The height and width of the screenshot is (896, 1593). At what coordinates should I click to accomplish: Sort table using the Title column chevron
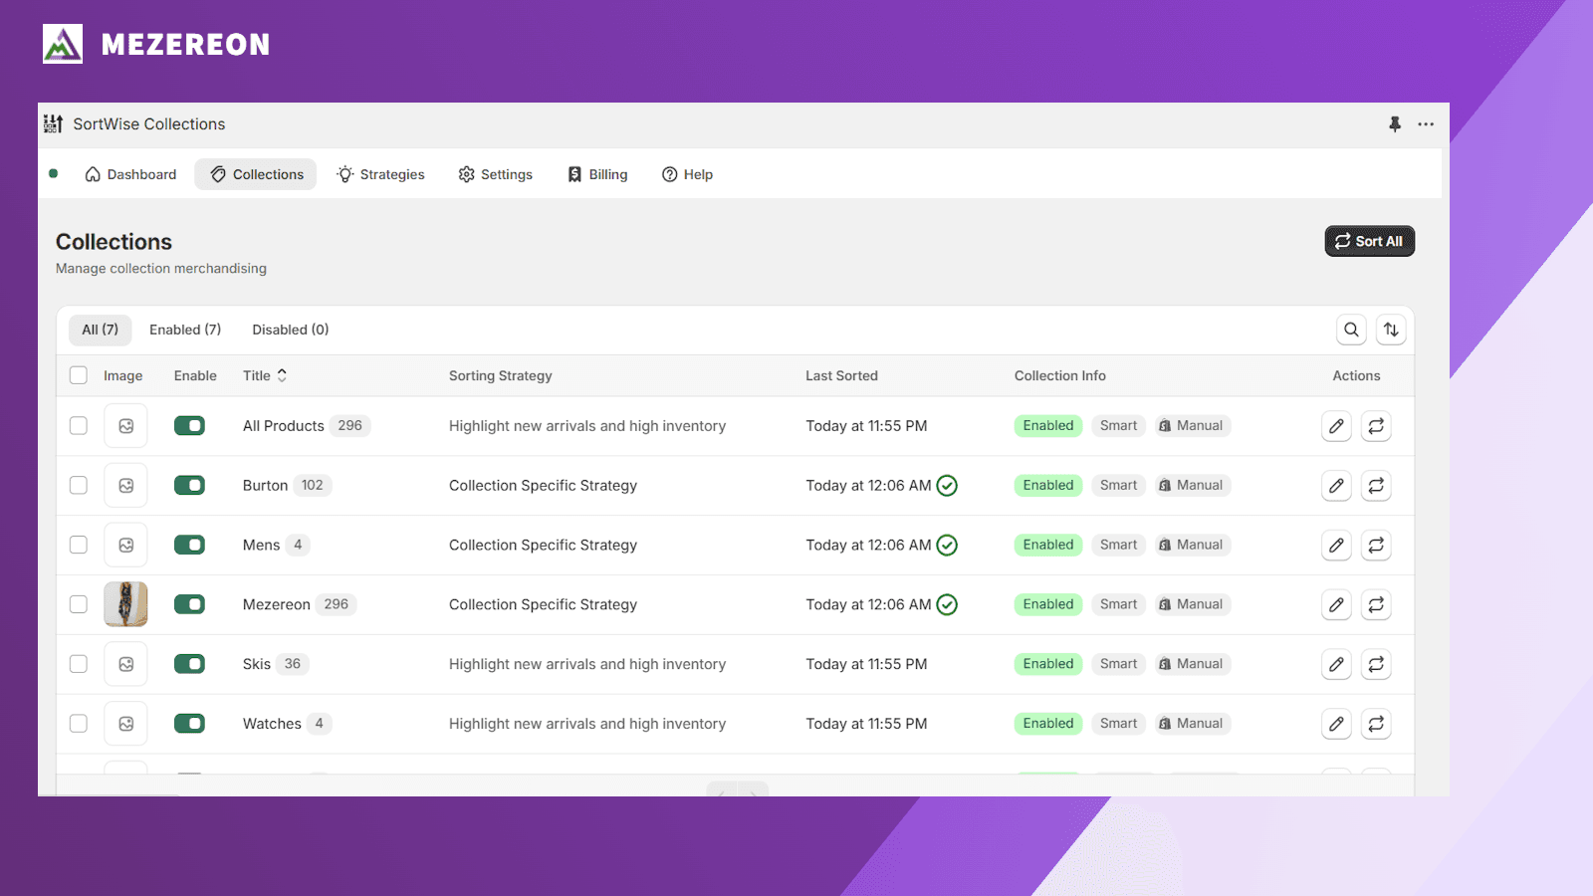(281, 375)
